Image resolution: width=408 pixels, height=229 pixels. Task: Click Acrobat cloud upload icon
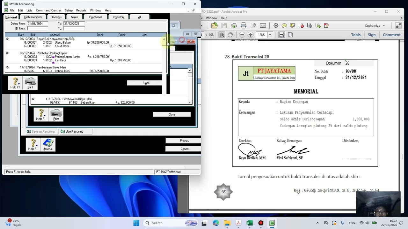click(x=234, y=25)
